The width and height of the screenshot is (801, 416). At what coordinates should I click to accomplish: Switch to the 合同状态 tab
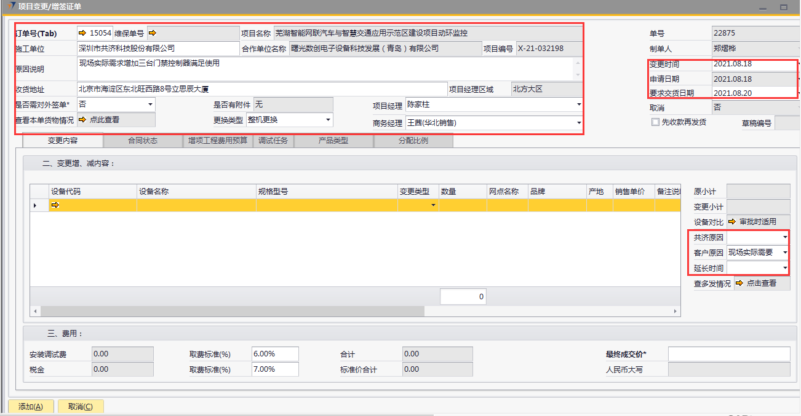[x=142, y=141]
